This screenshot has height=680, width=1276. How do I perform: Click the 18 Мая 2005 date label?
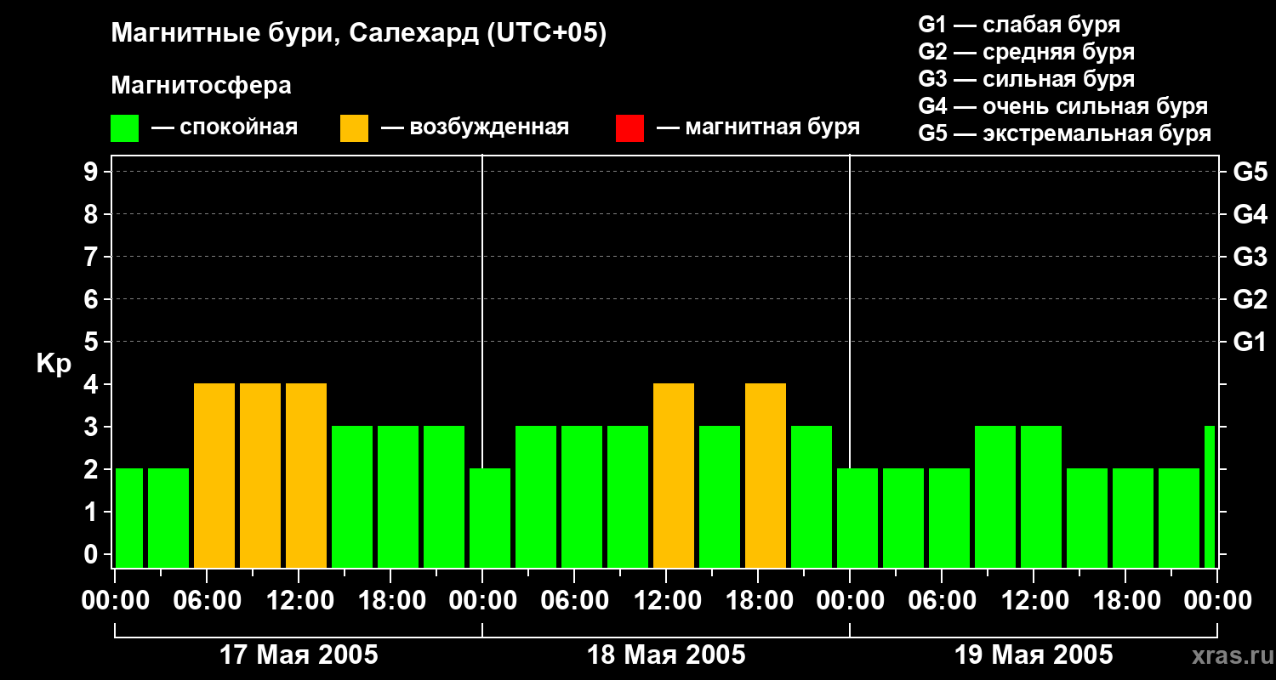click(x=666, y=655)
